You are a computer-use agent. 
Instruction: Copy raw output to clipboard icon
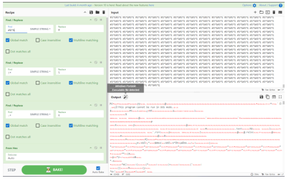pos(268,97)
